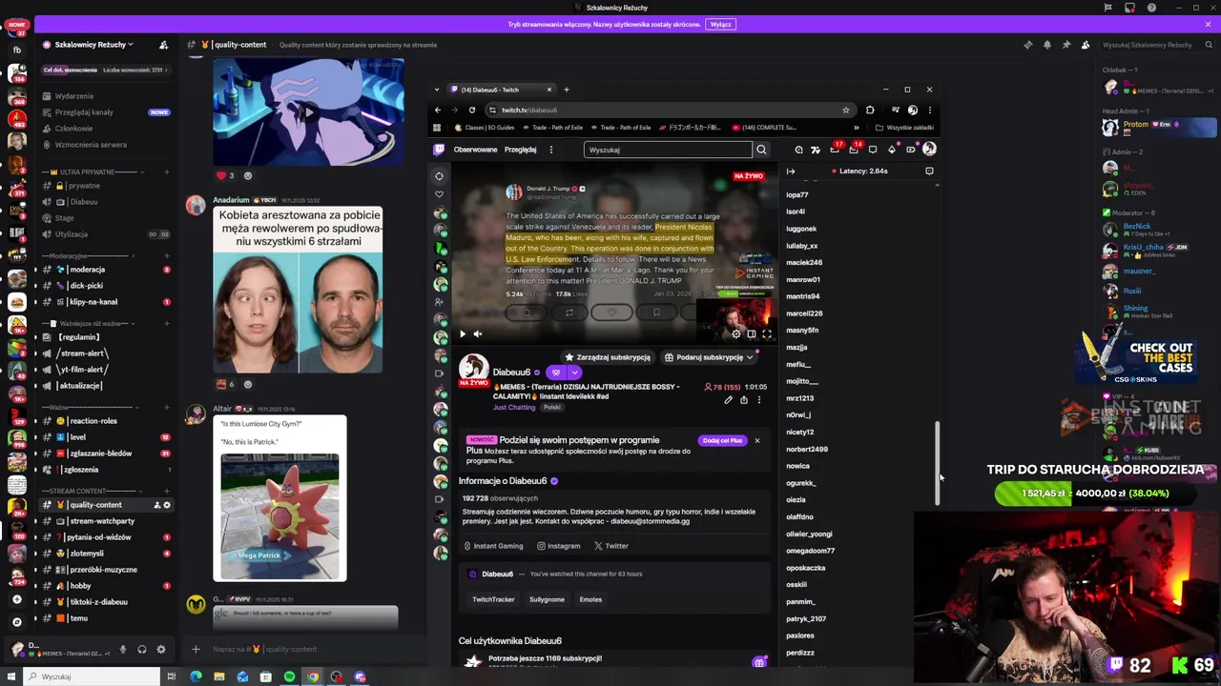Play the Twitch stream video
This screenshot has height=686, width=1221.
tap(463, 333)
